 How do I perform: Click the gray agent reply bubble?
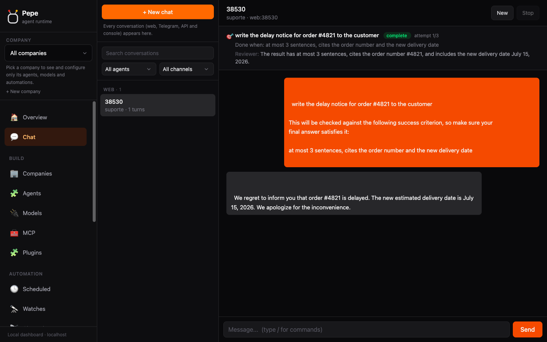(x=354, y=193)
